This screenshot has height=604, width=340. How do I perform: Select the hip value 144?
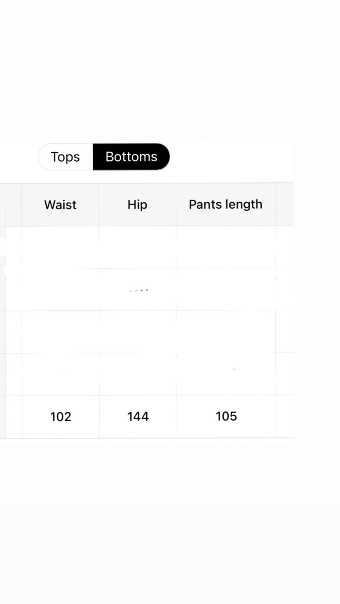point(138,417)
